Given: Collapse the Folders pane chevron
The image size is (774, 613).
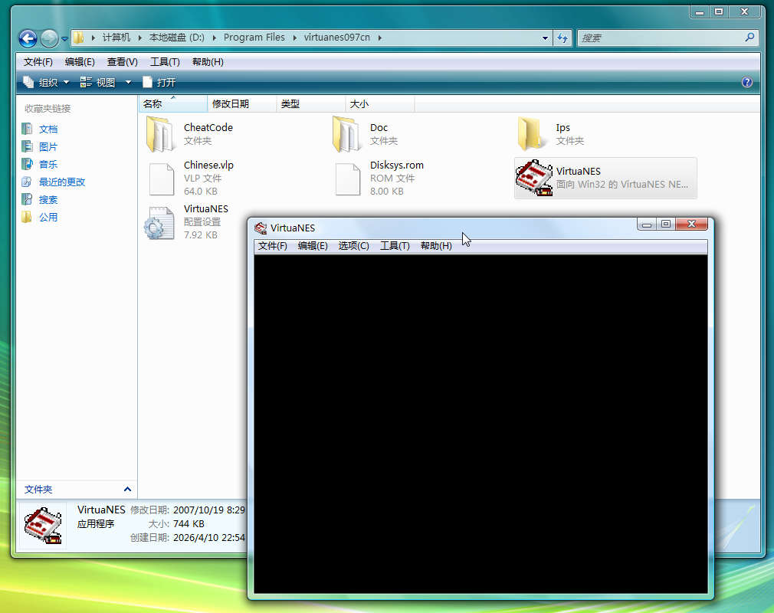Looking at the screenshot, I should (127, 489).
